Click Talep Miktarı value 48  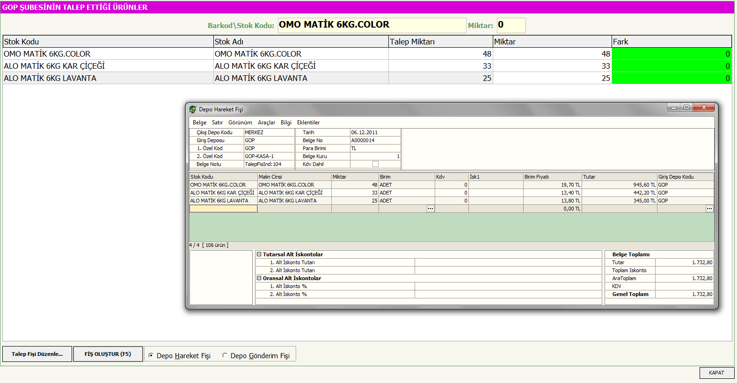click(x=441, y=54)
